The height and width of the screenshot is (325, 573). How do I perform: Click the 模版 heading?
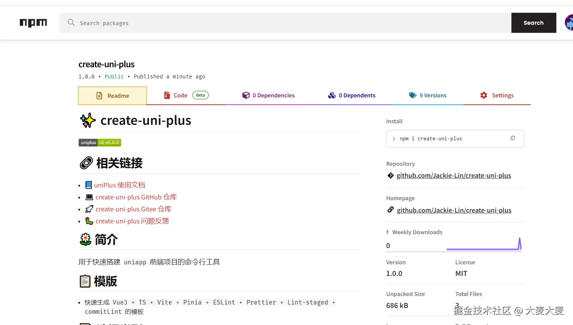point(105,281)
